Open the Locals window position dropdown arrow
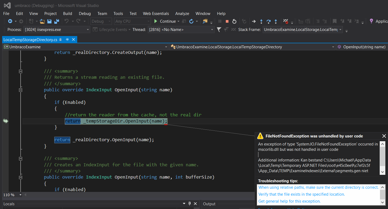Viewport: 388px width, 209px height. tap(184, 204)
